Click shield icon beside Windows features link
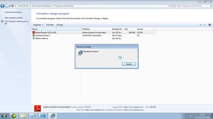This screenshot has height=119, width=213. 2,21
